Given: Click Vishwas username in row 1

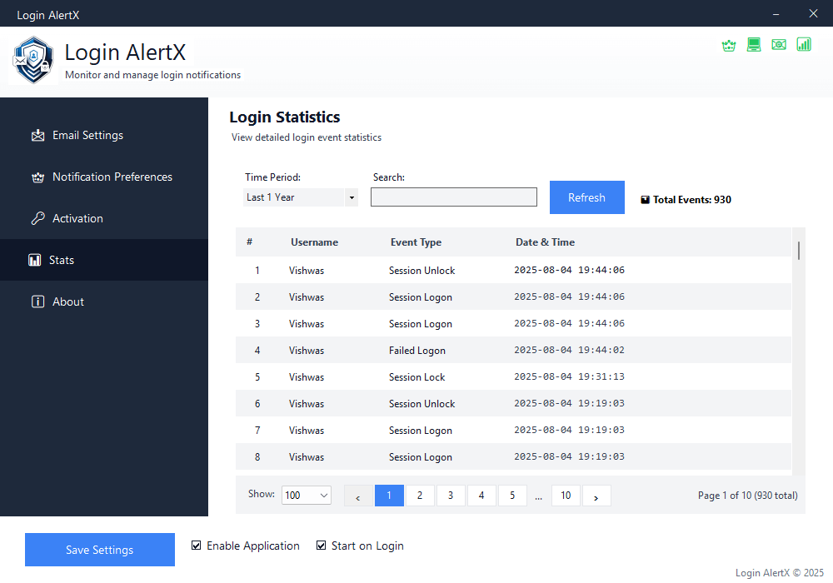Looking at the screenshot, I should (307, 270).
